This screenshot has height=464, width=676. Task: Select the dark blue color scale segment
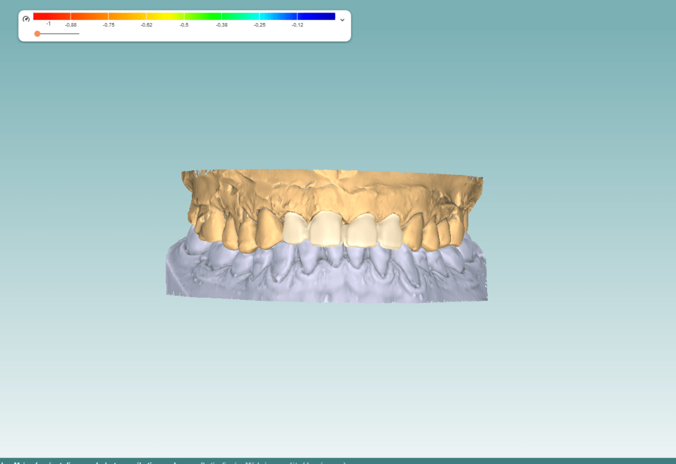317,16
